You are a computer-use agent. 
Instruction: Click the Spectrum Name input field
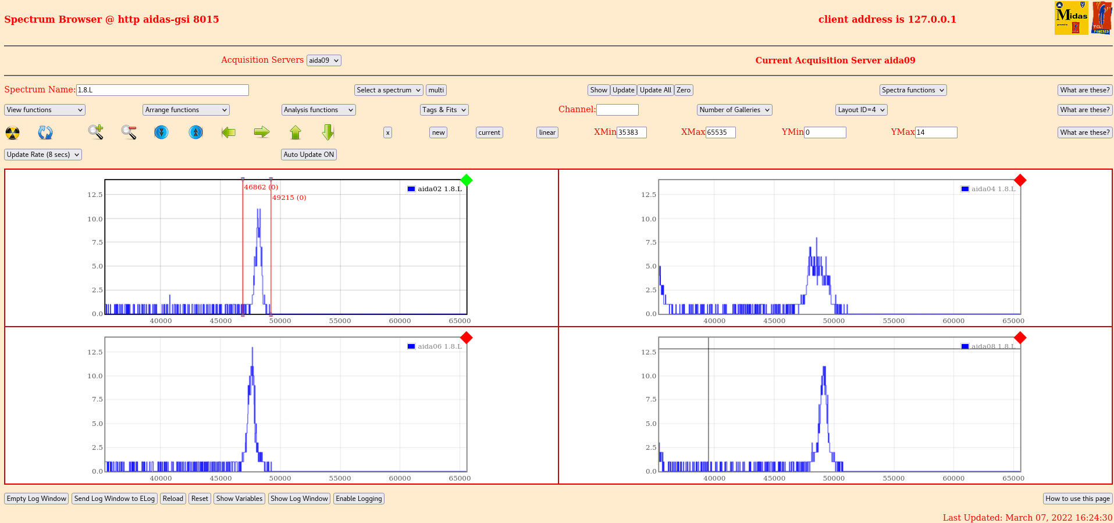[x=162, y=90]
